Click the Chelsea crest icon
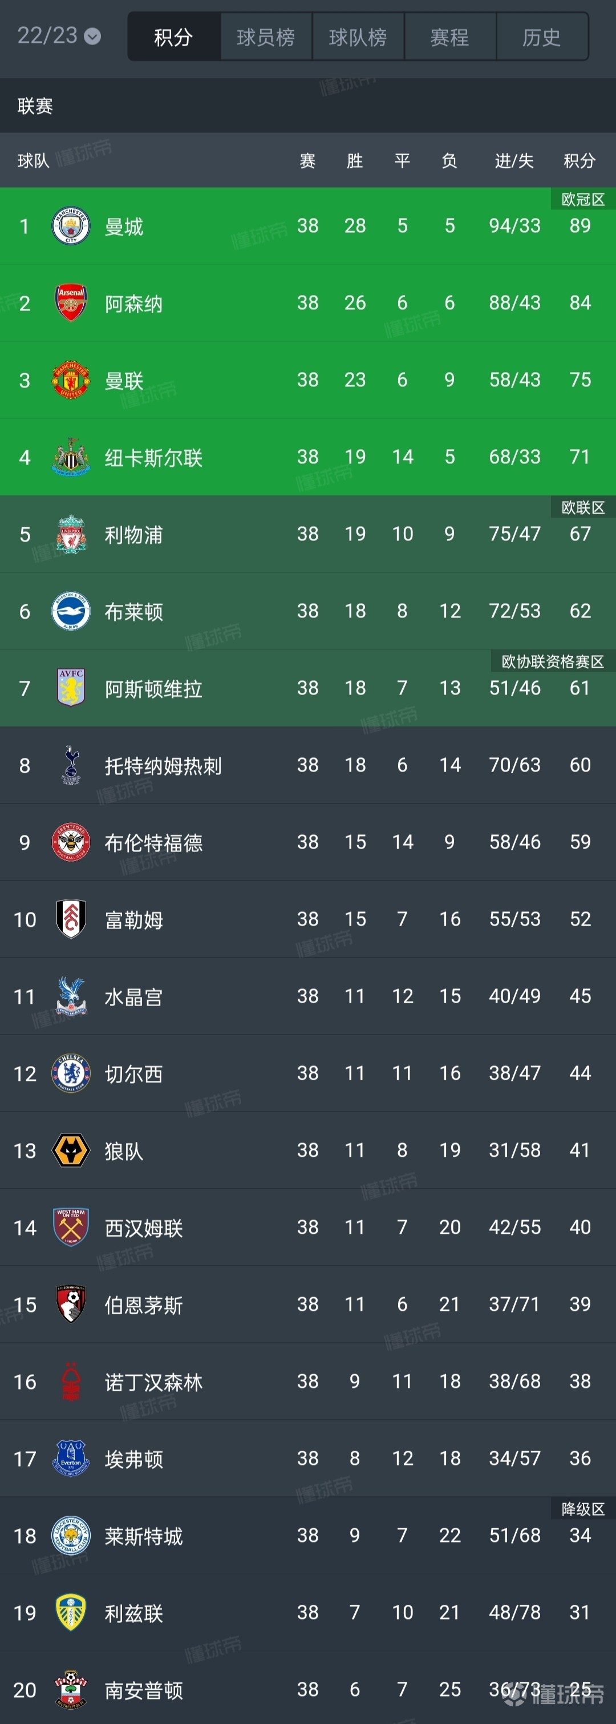The image size is (616, 1724). point(71,1073)
